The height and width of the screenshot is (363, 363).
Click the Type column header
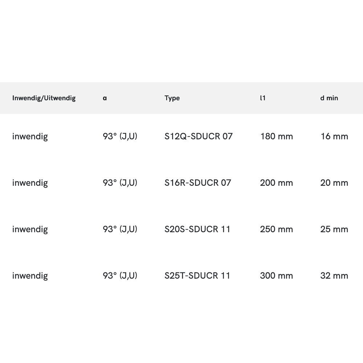(172, 98)
